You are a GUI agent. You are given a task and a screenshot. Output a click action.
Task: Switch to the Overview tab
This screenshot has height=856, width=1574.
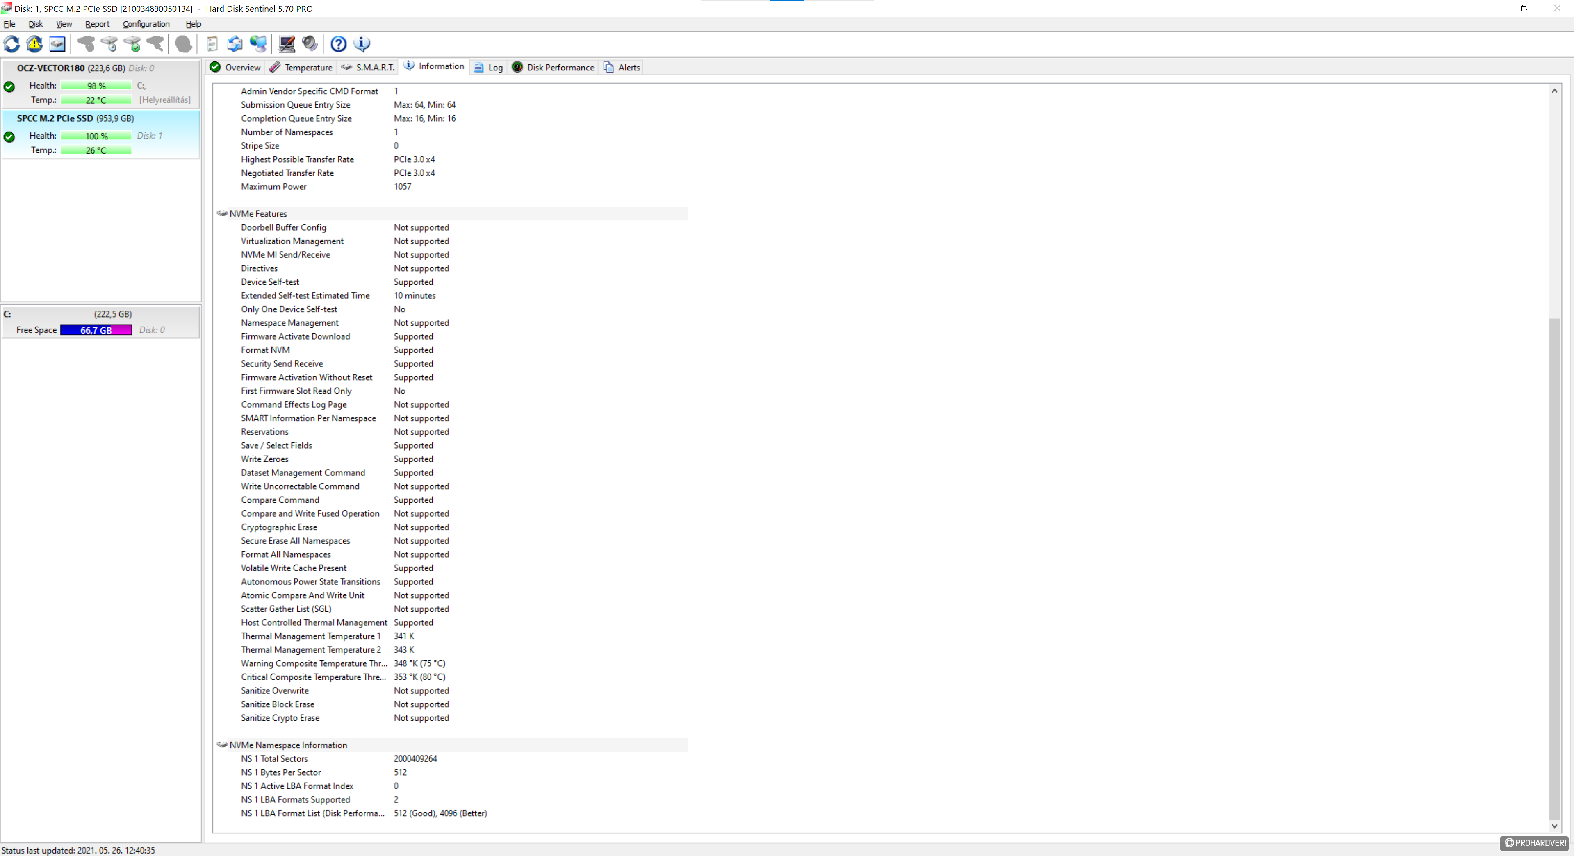tap(235, 67)
